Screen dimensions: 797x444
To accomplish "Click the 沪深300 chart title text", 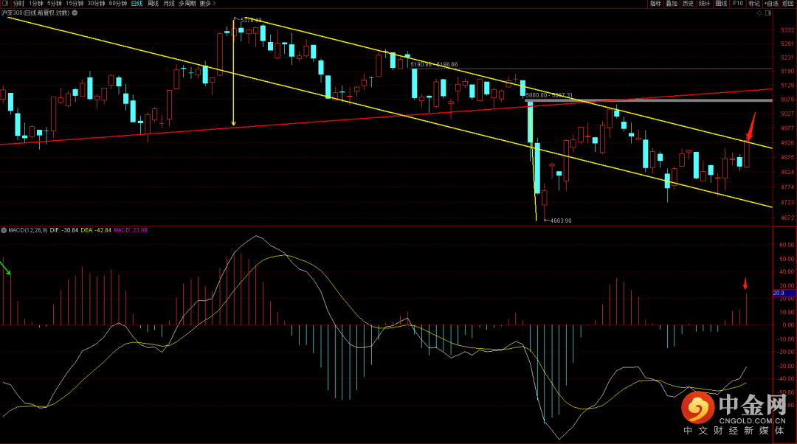I will [35, 13].
